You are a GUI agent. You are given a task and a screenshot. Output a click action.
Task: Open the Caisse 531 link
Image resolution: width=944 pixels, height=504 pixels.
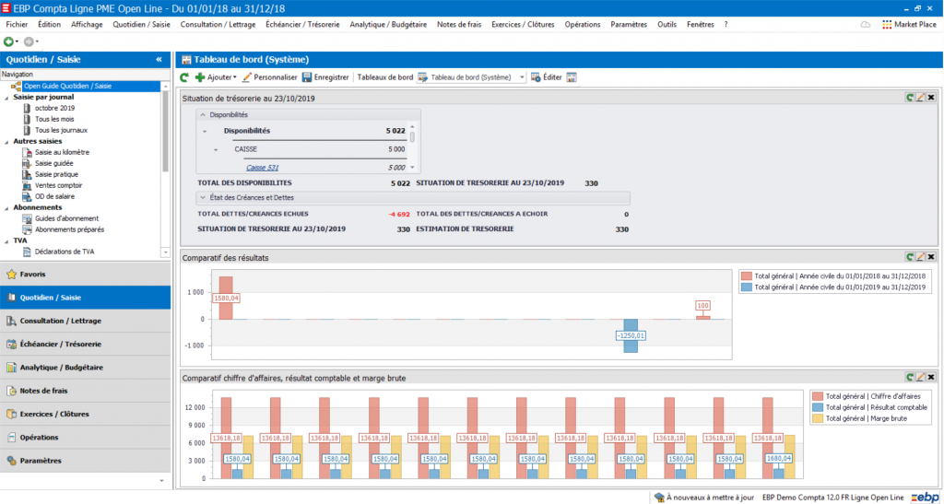263,167
